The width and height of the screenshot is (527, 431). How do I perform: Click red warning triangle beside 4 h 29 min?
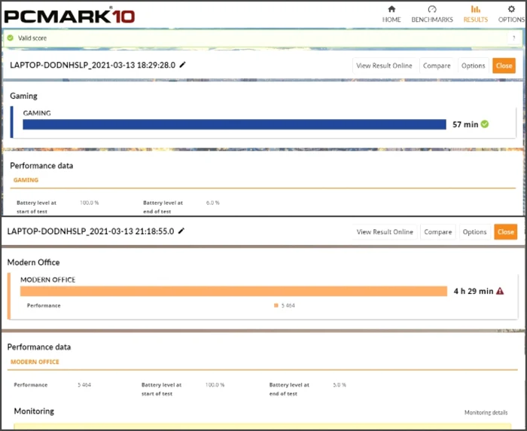(500, 291)
